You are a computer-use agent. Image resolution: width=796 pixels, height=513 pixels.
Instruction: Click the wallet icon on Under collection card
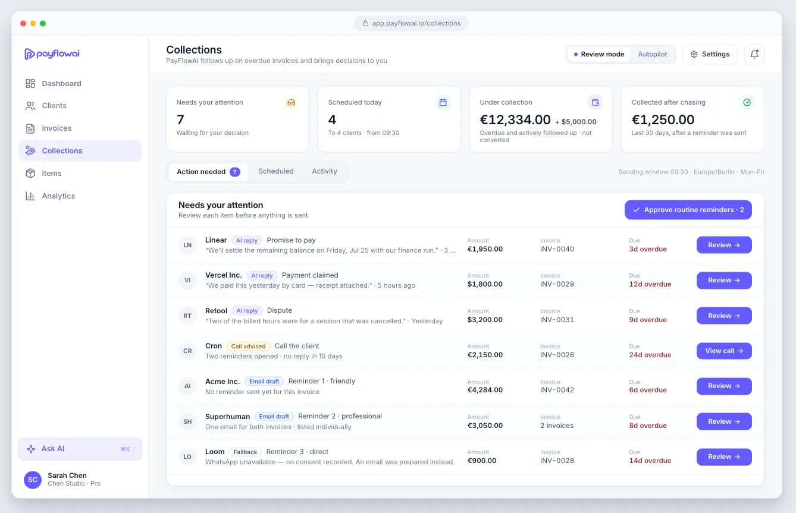[595, 102]
